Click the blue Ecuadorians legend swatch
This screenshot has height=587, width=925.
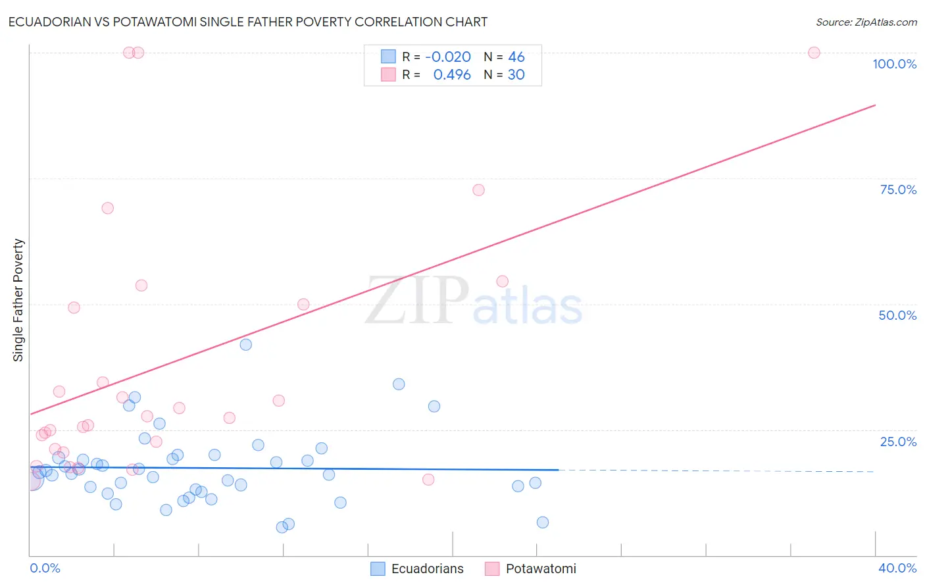pos(378,569)
